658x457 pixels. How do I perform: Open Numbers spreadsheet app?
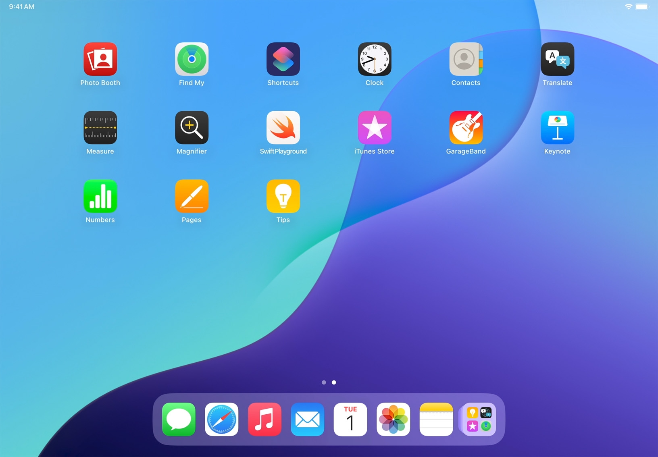coord(100,196)
